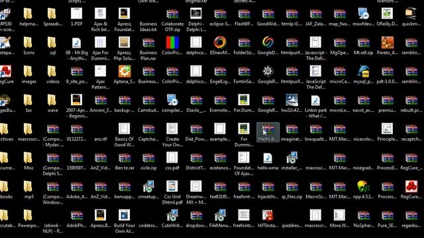Screen dimensions: 424x238
Task: Click the mysql_p... dolphin icon
Action: point(364,71)
